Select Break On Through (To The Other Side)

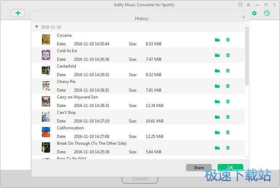(92, 143)
